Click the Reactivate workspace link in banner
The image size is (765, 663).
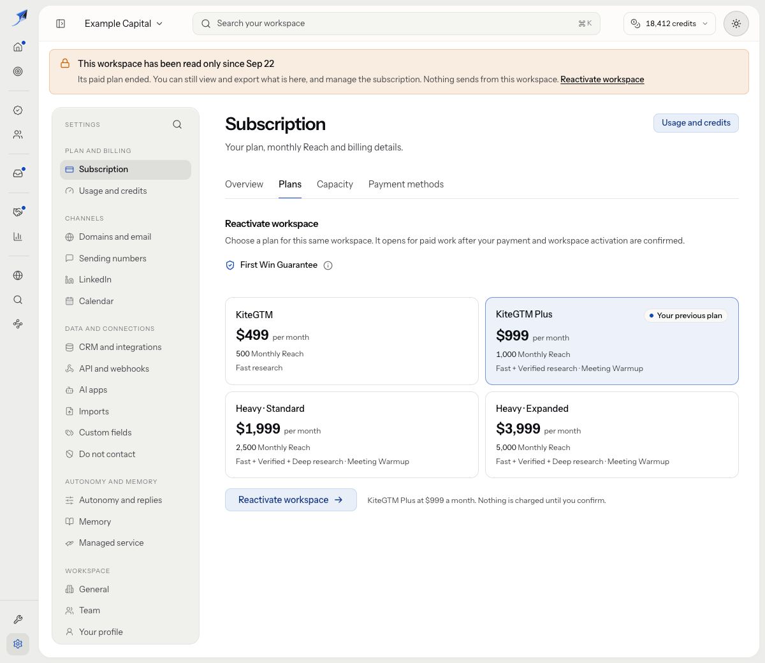coord(602,80)
